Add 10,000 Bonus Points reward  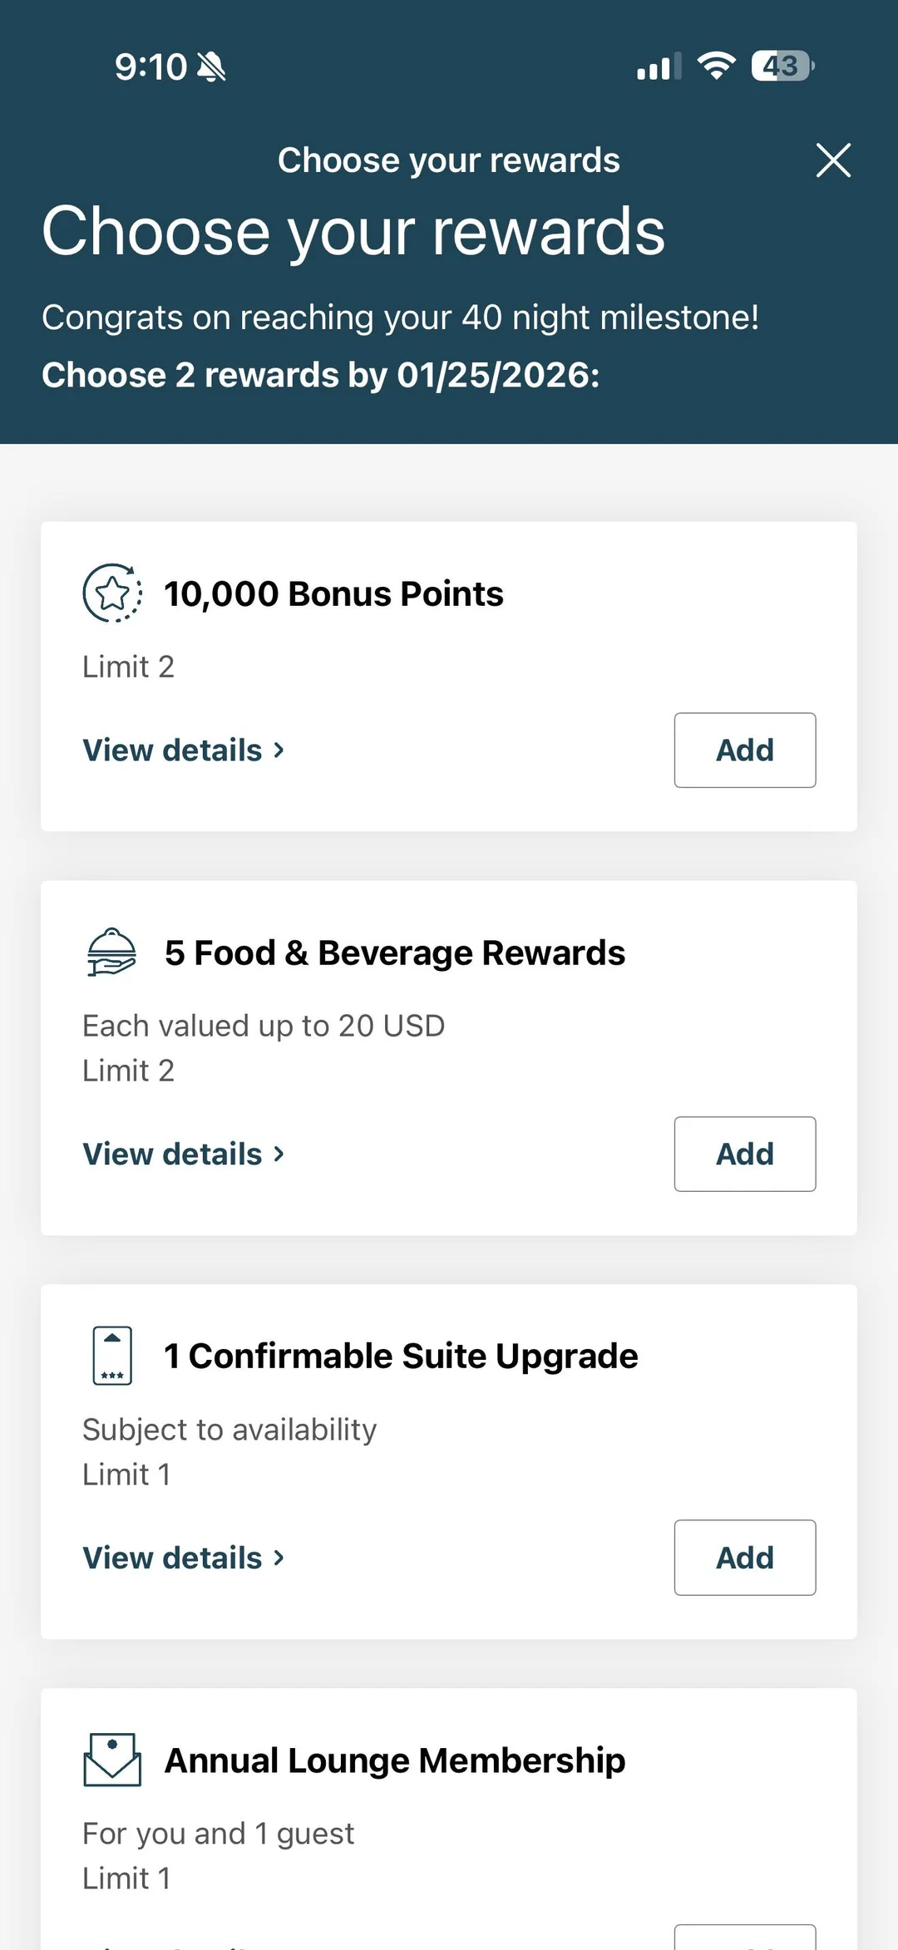click(744, 750)
